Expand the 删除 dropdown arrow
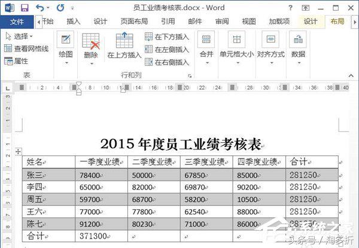Viewport: 359px width, 248px height. click(92, 64)
